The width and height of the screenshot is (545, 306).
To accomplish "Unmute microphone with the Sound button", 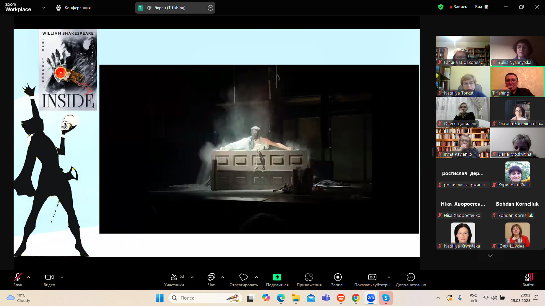I will tap(18, 277).
